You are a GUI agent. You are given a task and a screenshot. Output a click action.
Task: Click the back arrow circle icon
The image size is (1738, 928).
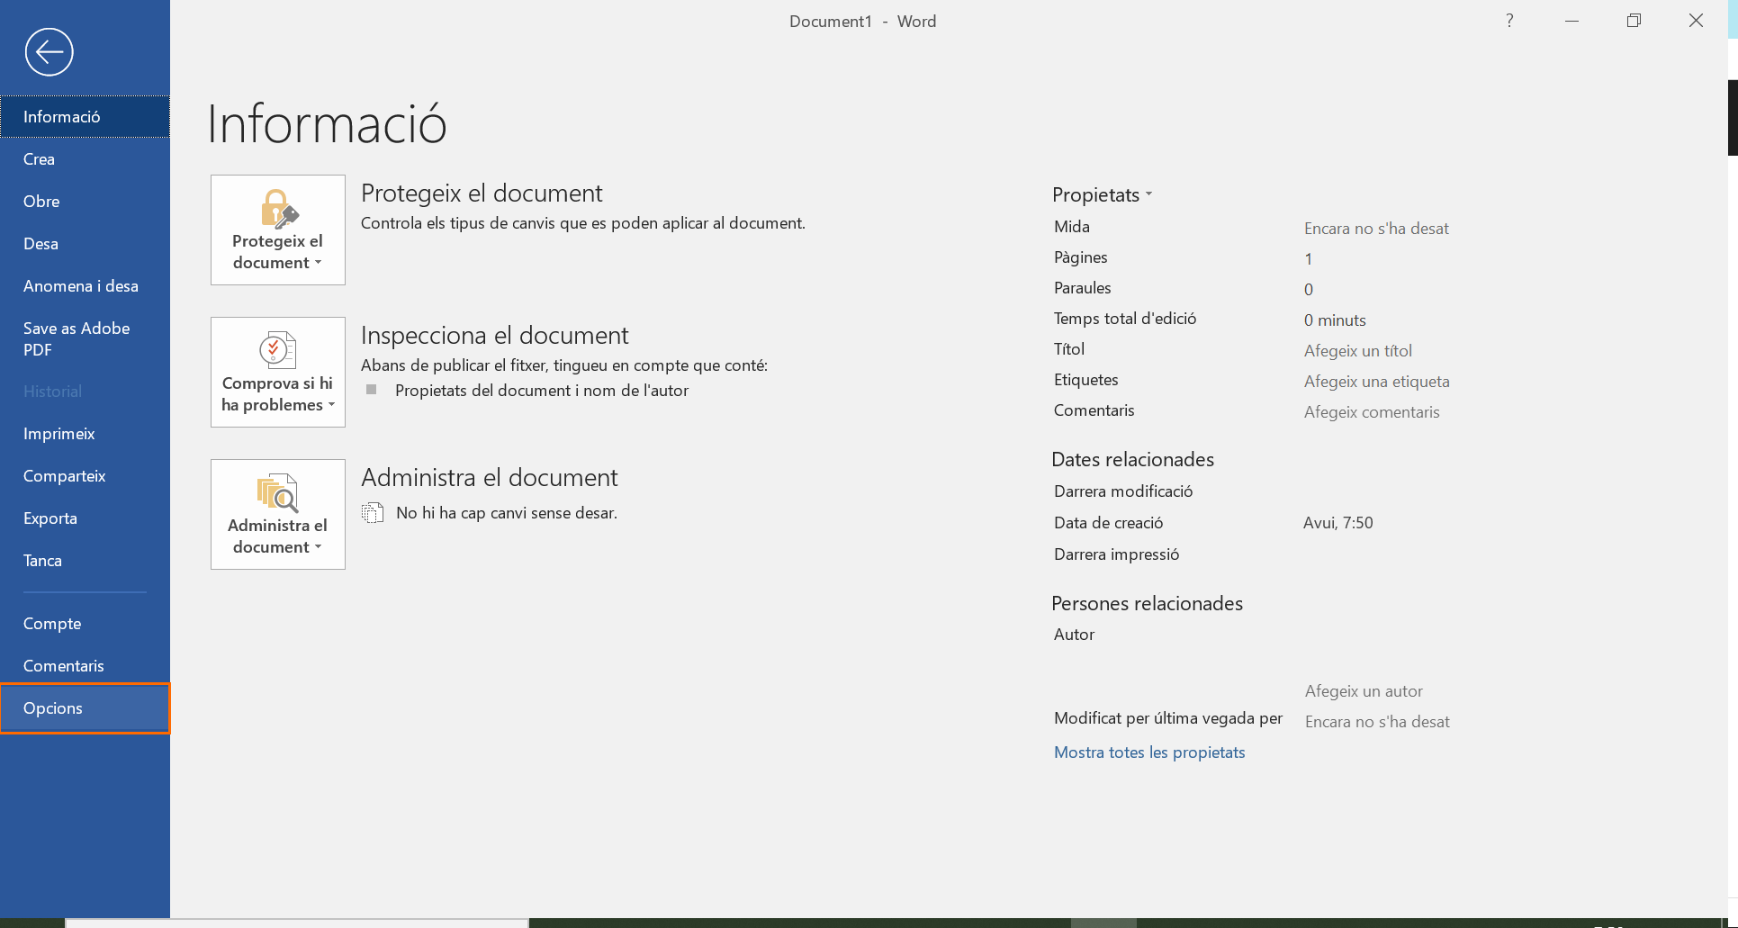coord(49,52)
